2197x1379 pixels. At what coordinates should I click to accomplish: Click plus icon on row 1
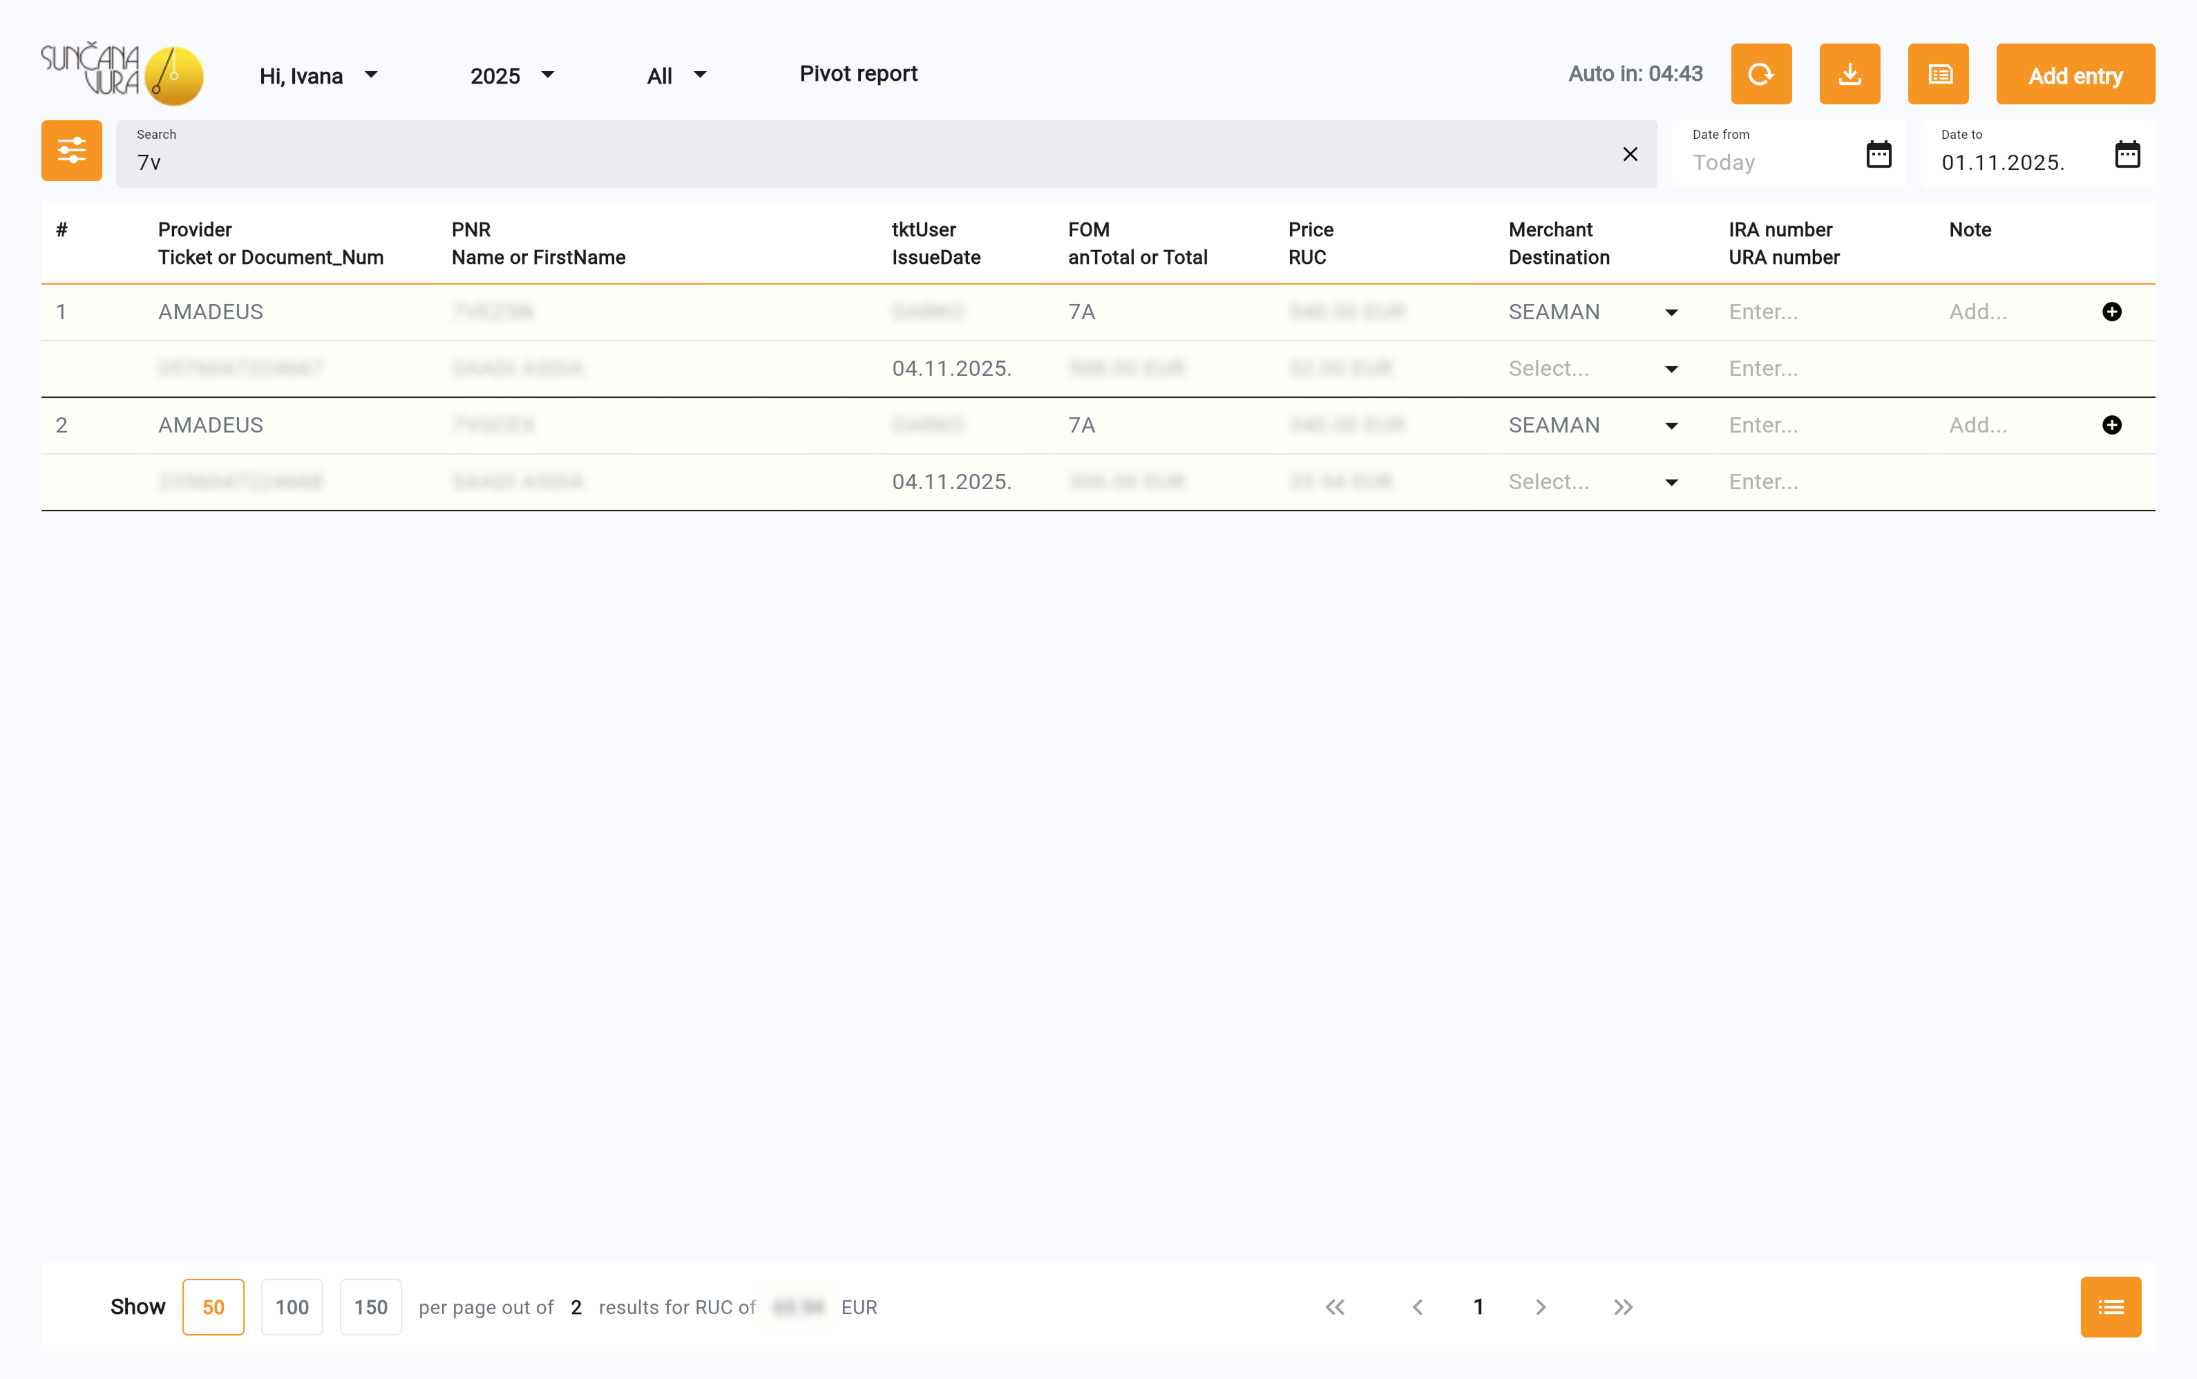[x=2111, y=312]
